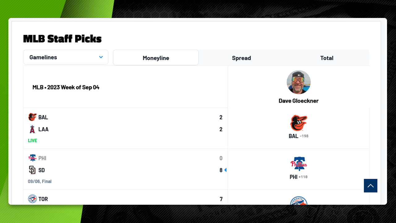Click the large Blue Jays pick logo
Viewport: 396px width, 223px height.
(x=299, y=201)
